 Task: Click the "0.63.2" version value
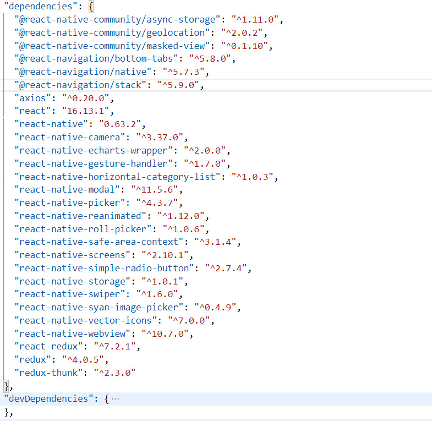[x=120, y=124]
